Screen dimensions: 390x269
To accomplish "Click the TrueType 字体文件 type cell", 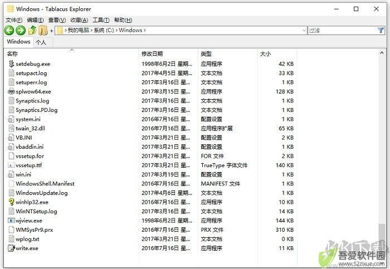I will tap(224, 165).
